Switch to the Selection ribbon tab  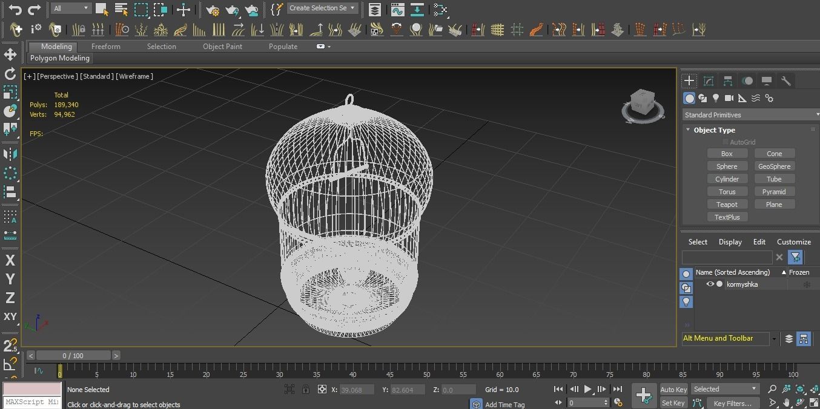(162, 47)
